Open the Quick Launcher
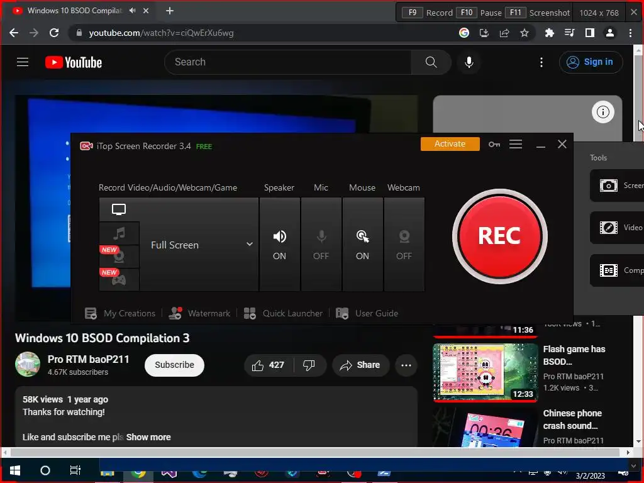 click(283, 313)
